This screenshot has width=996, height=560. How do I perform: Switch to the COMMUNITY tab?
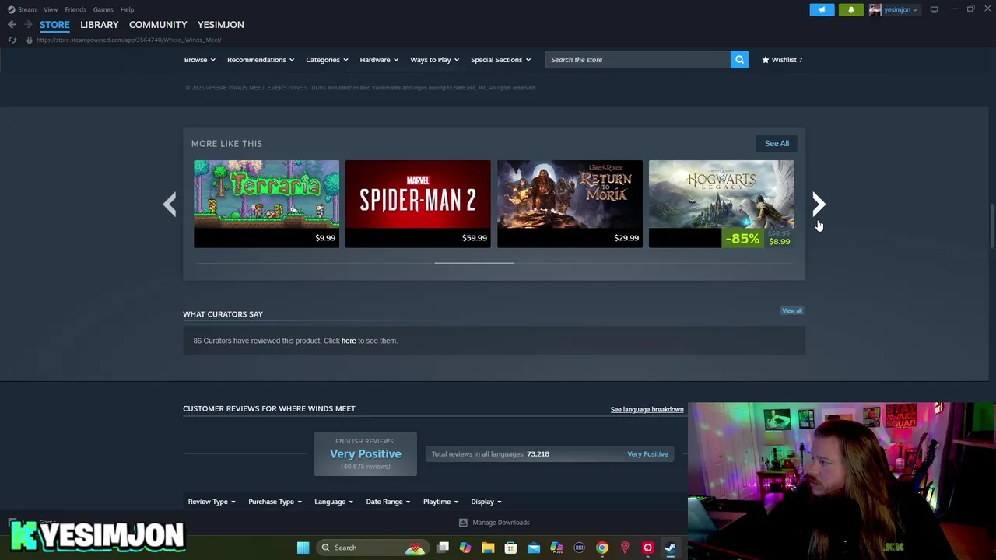(158, 25)
